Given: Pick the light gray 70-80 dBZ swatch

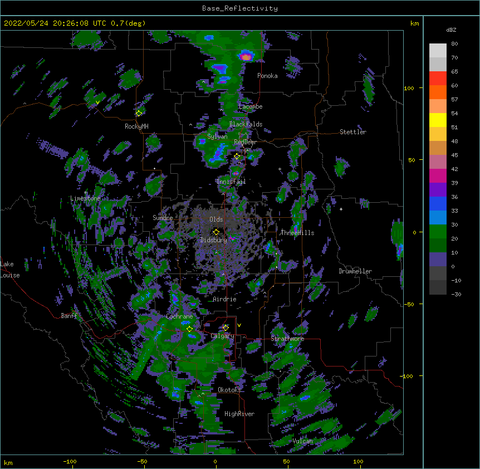Looking at the screenshot, I should tap(438, 51).
